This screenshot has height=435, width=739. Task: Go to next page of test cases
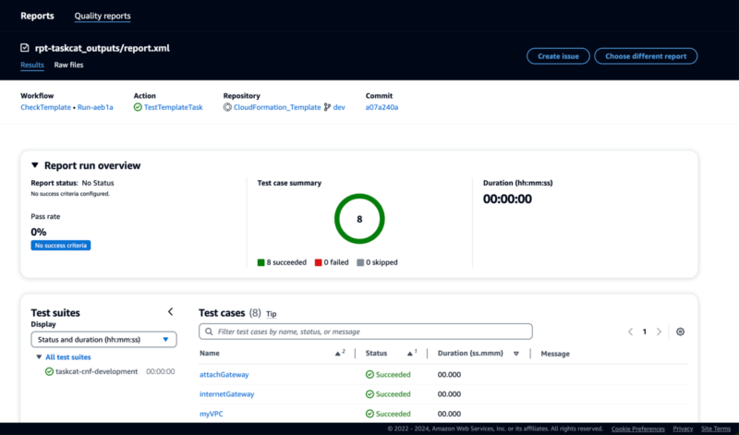(x=659, y=332)
